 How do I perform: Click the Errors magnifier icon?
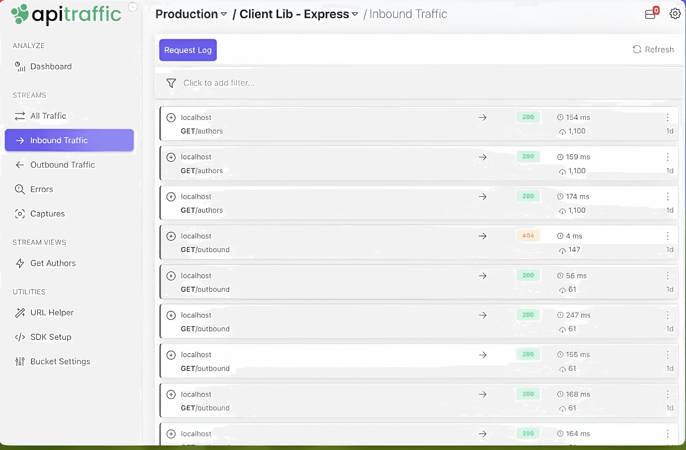coord(20,189)
